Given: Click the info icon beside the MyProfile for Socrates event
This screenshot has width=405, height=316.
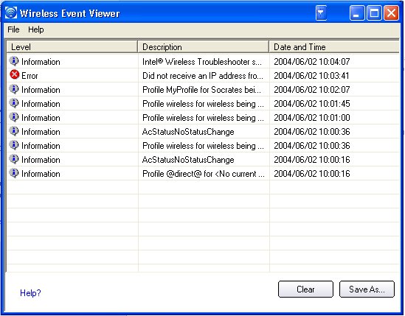Looking at the screenshot, I should (x=14, y=89).
